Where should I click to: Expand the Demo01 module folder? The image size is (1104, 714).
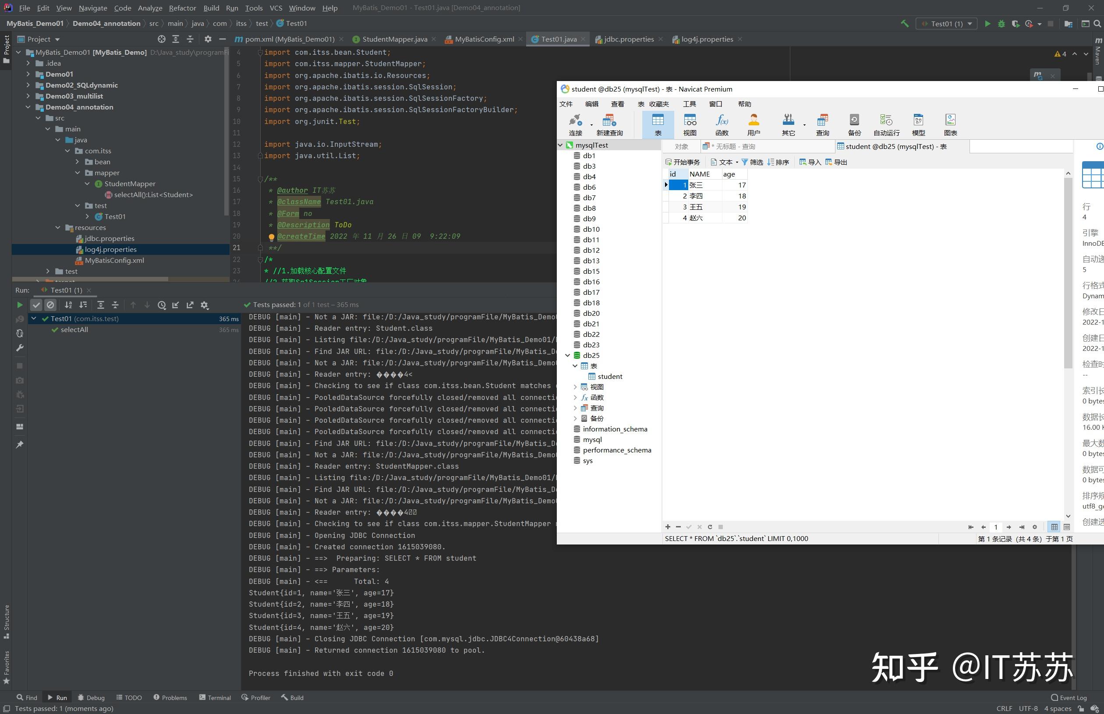pyautogui.click(x=28, y=74)
